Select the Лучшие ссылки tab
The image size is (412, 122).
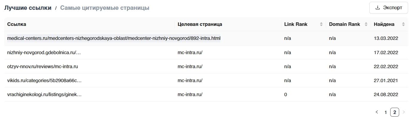[x=28, y=8]
